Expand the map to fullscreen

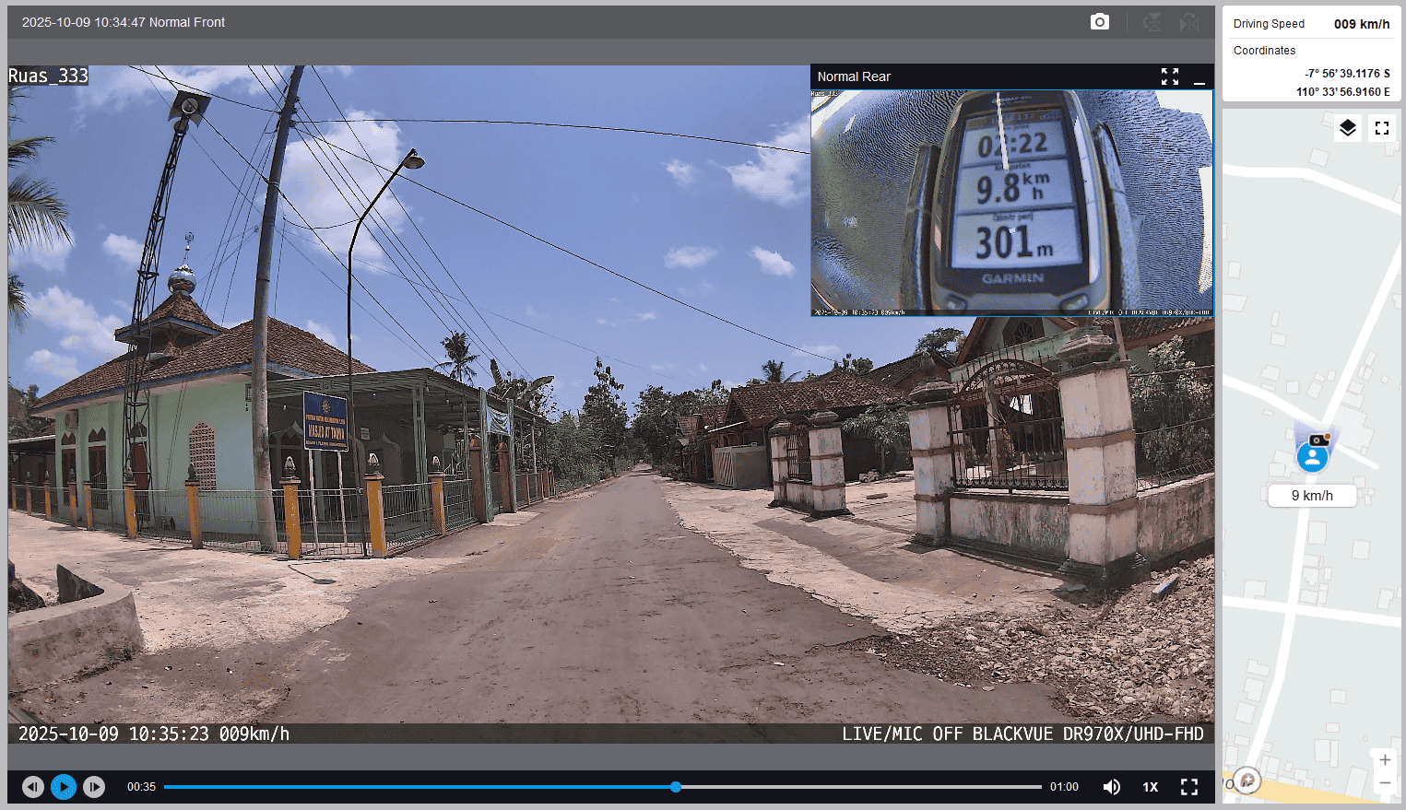1381,128
